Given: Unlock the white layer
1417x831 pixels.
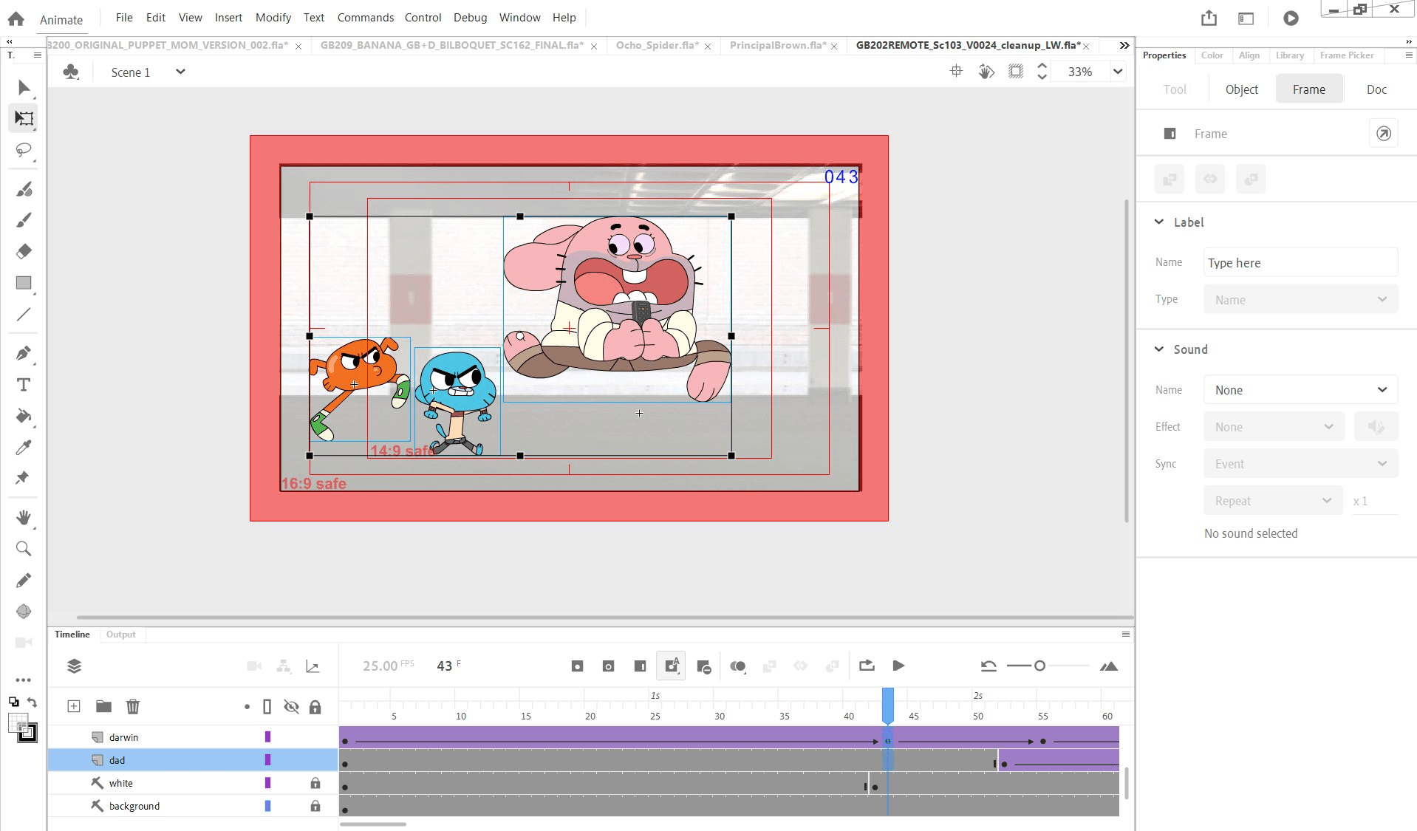Looking at the screenshot, I should click(x=315, y=783).
